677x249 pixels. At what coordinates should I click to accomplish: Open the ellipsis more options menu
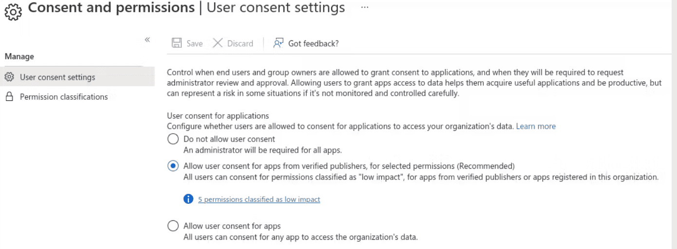point(365,8)
